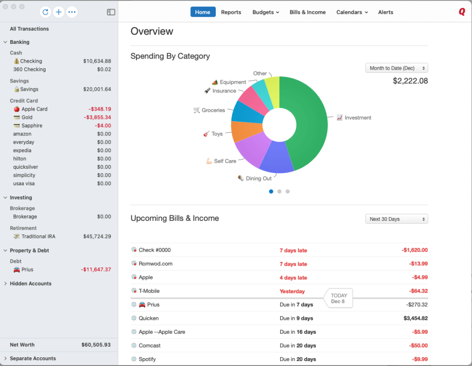472x366 pixels.
Task: Collapse the Banking section in the sidebar
Action: (x=6, y=42)
